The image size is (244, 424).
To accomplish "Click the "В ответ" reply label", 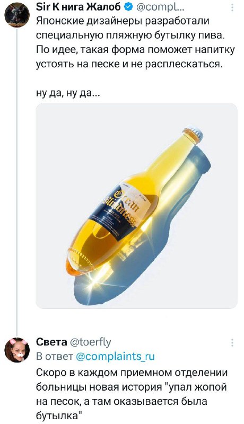I will pos(55,356).
